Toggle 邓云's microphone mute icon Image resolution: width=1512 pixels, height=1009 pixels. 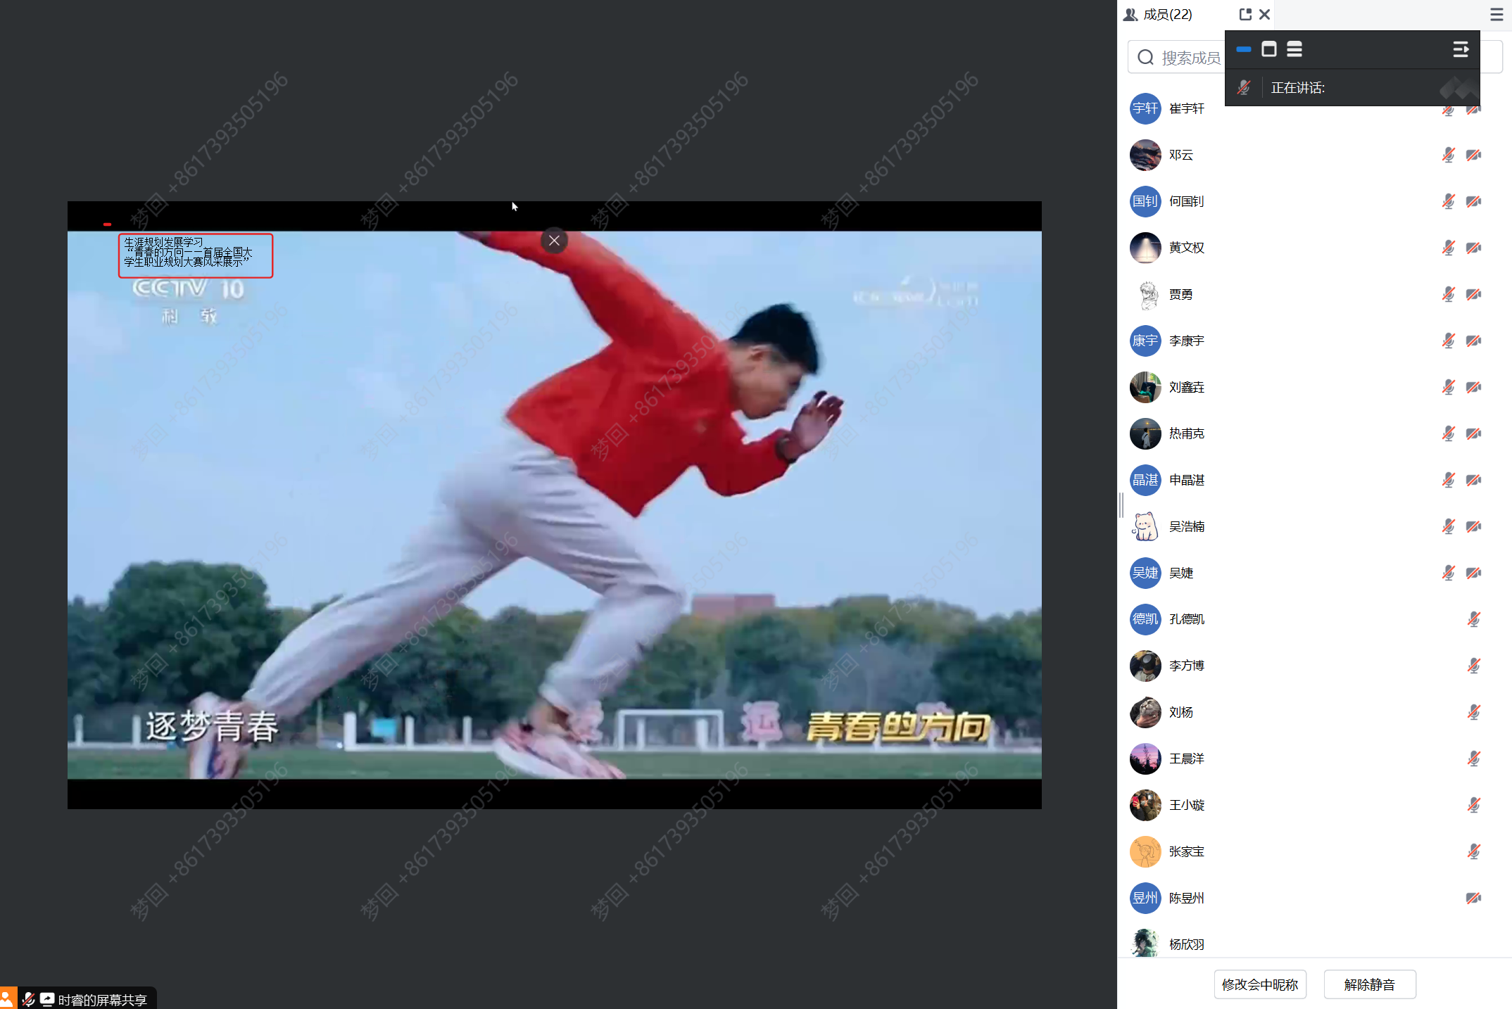pos(1448,155)
